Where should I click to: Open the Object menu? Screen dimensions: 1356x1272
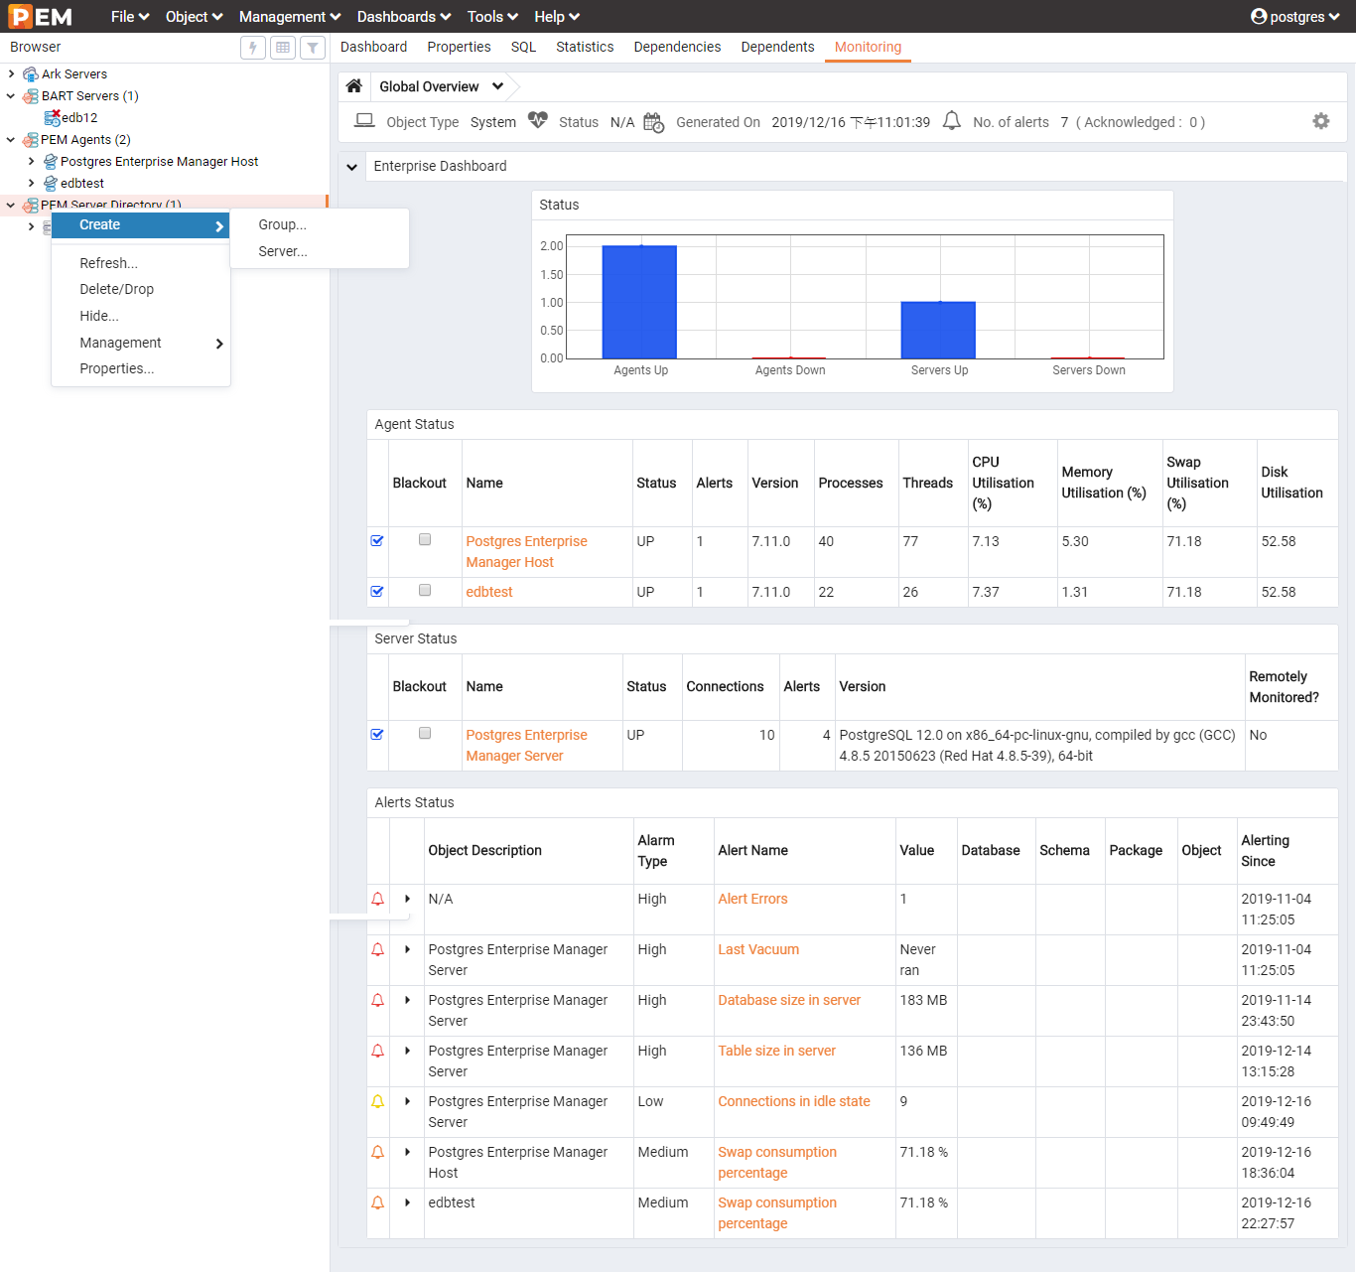point(195,17)
